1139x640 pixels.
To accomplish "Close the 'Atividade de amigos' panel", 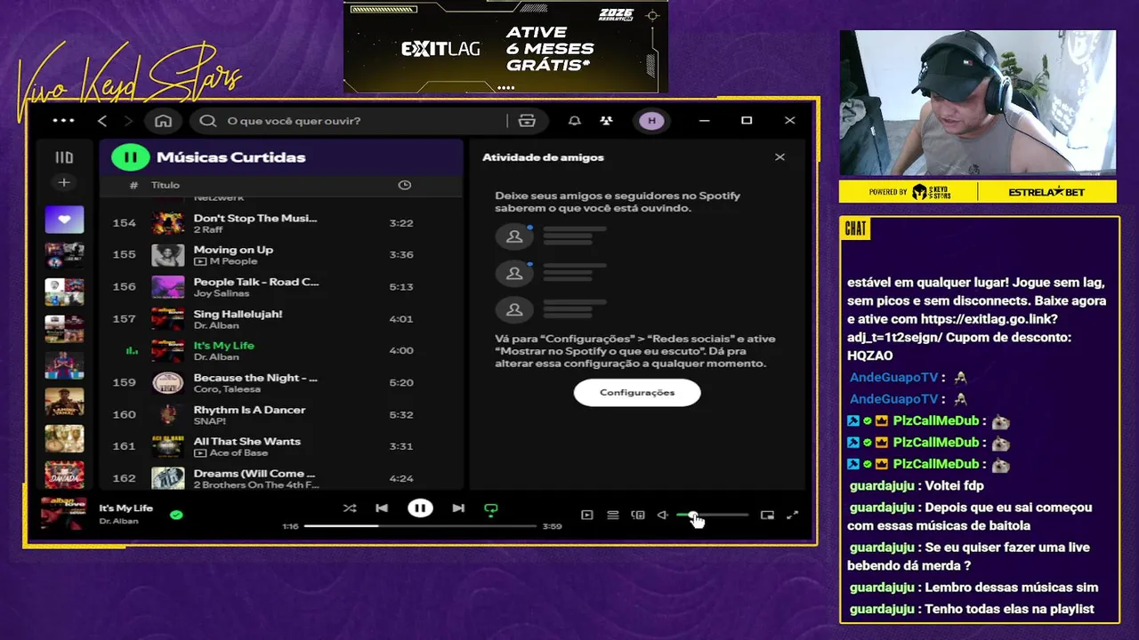I will pyautogui.click(x=780, y=157).
